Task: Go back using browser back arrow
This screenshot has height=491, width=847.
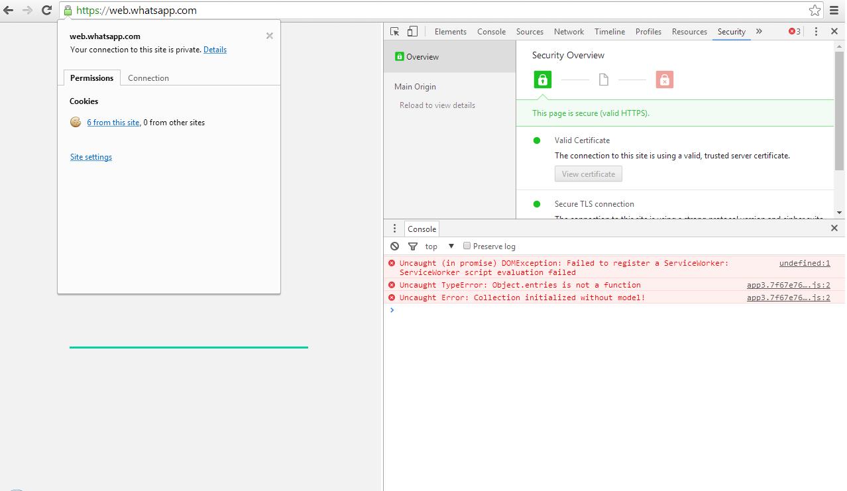Action: [9, 10]
